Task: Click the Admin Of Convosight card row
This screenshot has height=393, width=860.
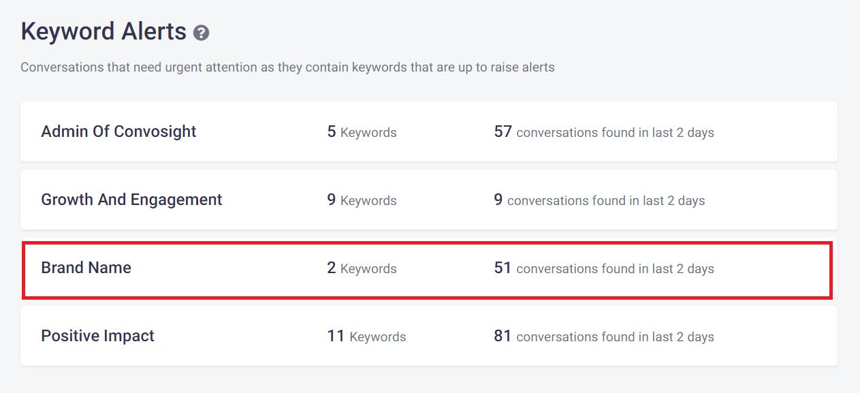Action: click(429, 131)
